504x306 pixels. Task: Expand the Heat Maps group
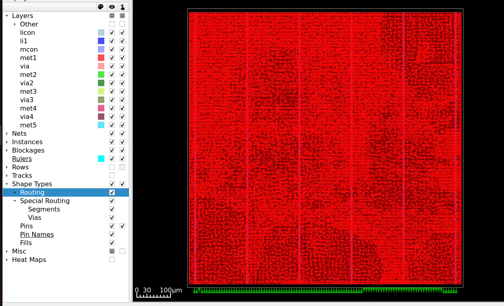pos(7,260)
